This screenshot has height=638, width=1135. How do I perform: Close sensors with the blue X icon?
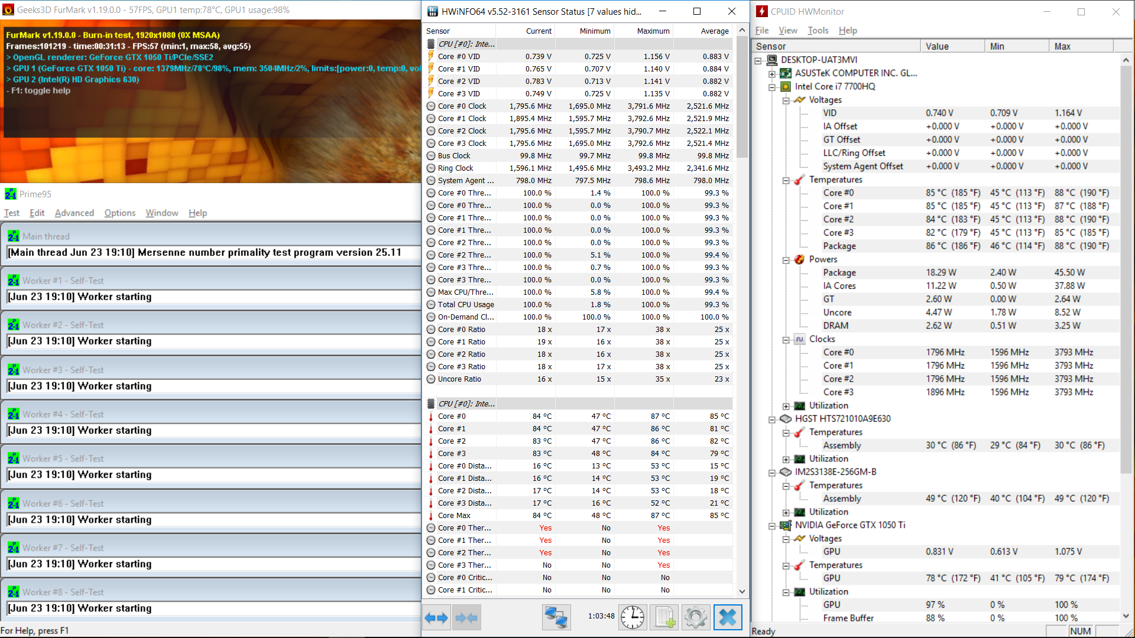728,618
